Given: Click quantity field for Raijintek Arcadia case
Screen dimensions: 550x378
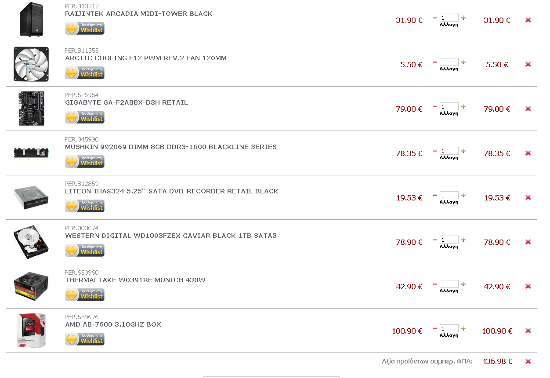Looking at the screenshot, I should click(449, 18).
